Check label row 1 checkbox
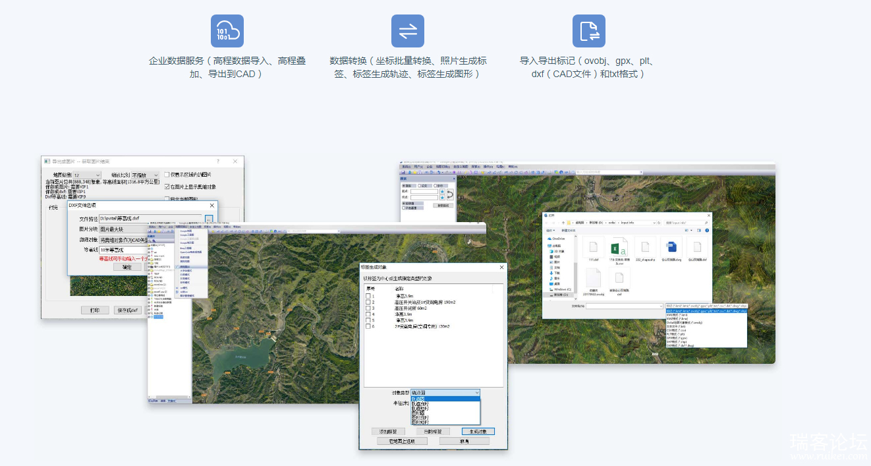This screenshot has width=871, height=466. (x=368, y=296)
